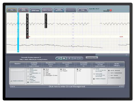The image size is (135, 103).
Task: Choose None under Decelerations
Action: (x=44, y=69)
